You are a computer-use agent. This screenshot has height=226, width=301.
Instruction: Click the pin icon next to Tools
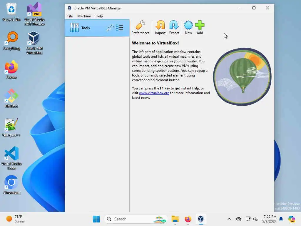pos(110,28)
